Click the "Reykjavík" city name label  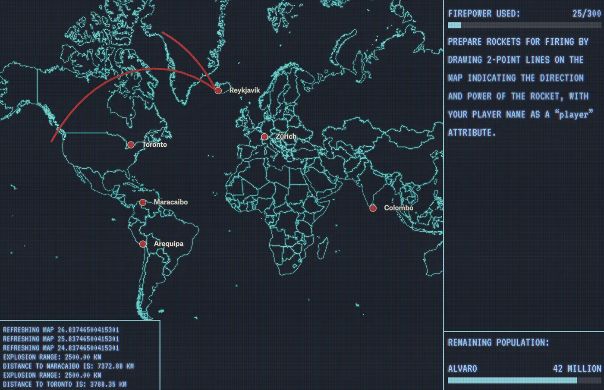pyautogui.click(x=245, y=90)
